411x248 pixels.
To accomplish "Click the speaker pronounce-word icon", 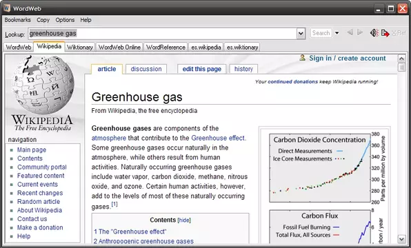I will pos(374,33).
